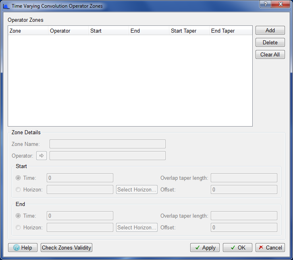
Task: Sort by the Operator column header
Action: click(68, 31)
